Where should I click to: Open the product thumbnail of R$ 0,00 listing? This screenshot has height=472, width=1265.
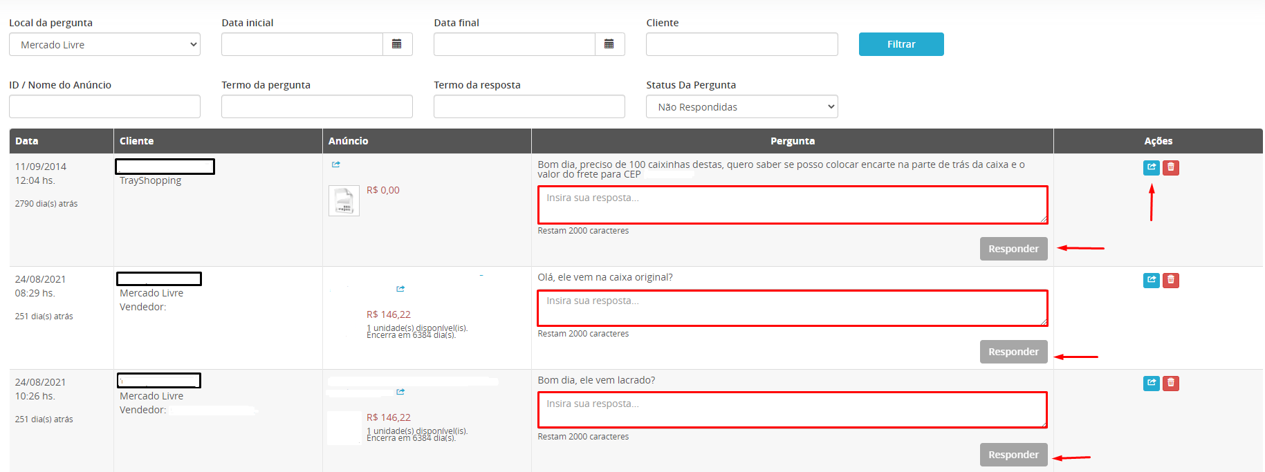point(344,200)
